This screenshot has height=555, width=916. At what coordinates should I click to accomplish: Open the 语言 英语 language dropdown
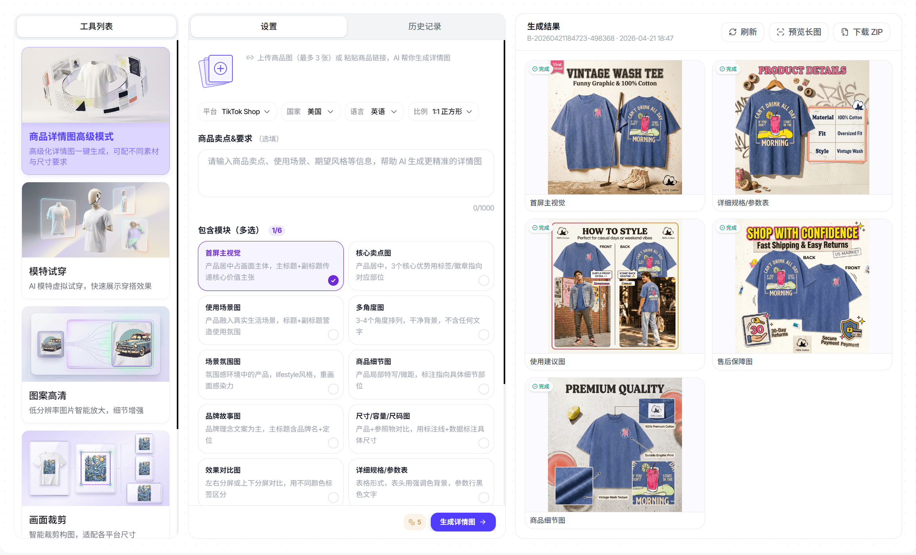[374, 112]
